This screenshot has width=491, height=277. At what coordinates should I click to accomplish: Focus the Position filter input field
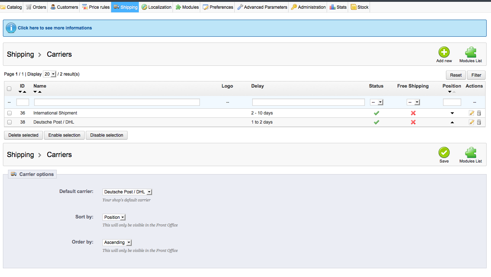(452, 102)
